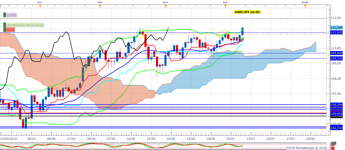Click the orange triangle marker under Juil
Screen dimensions: 345x150
tap(225, 6)
